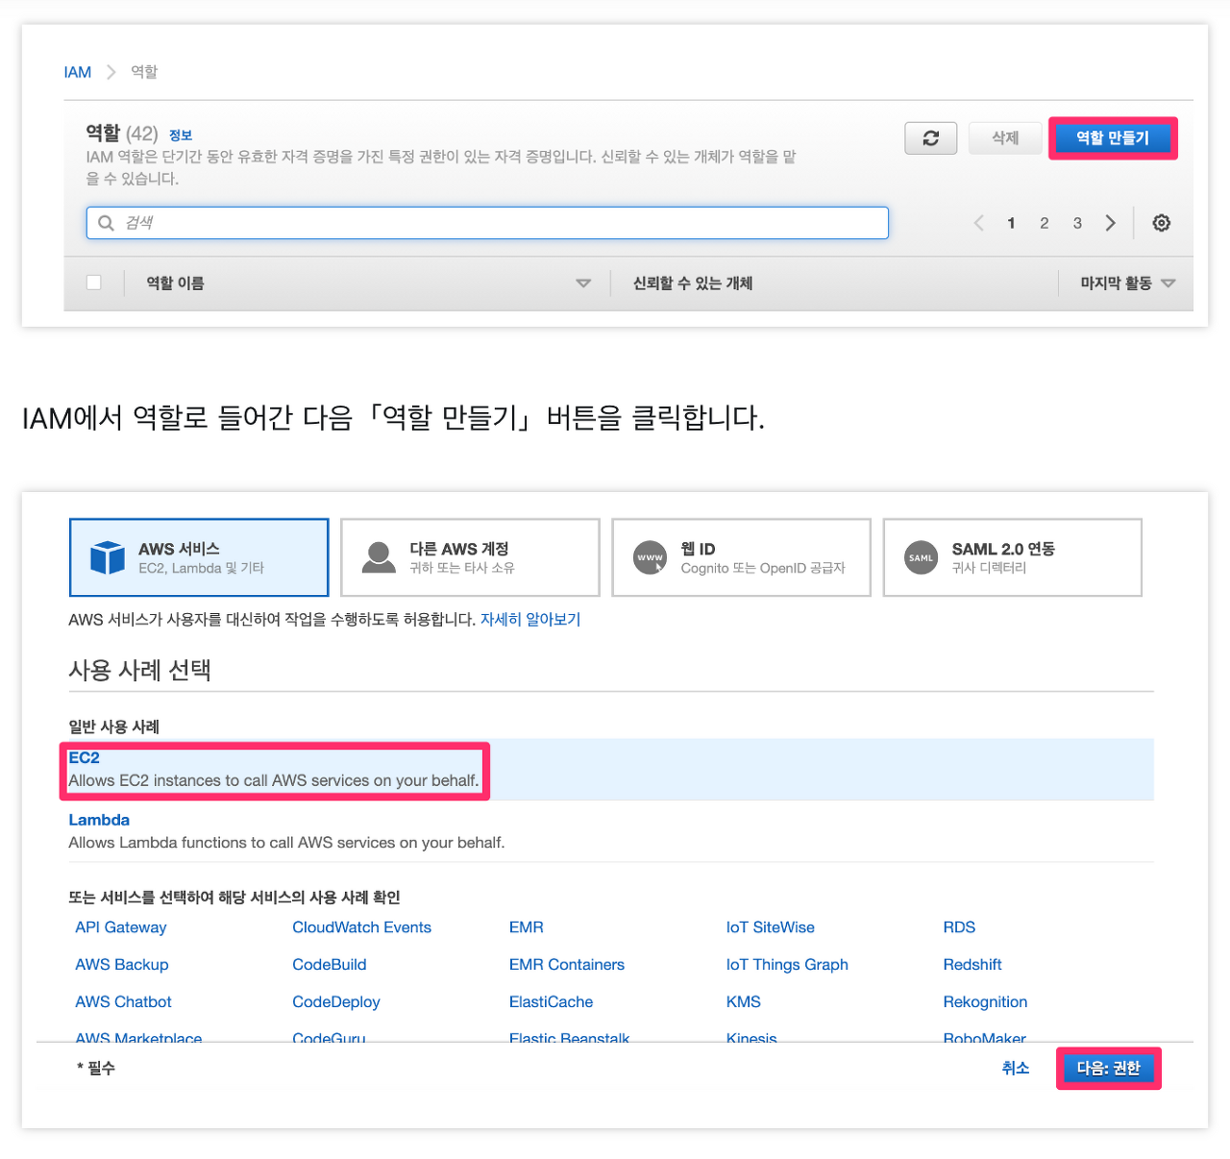The image size is (1230, 1159).
Task: Sort by role name dropdown arrow
Action: click(x=583, y=284)
